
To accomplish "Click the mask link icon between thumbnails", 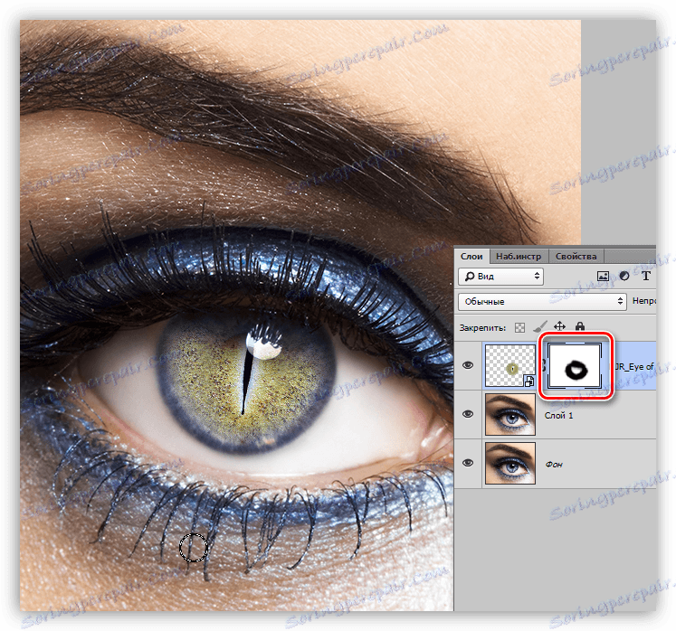I will pos(542,366).
